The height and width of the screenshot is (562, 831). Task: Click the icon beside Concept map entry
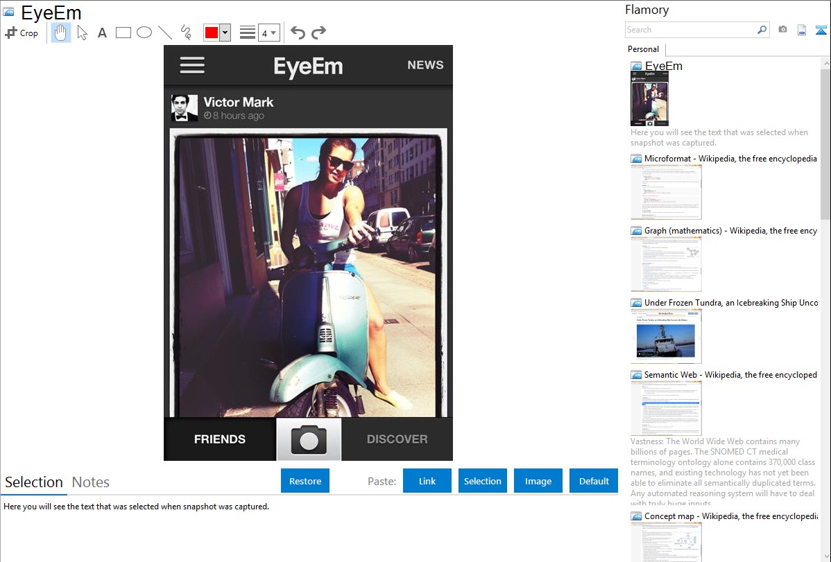[x=636, y=516]
